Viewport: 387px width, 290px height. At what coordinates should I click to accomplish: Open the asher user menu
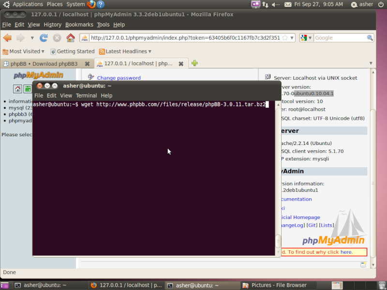(362, 4)
